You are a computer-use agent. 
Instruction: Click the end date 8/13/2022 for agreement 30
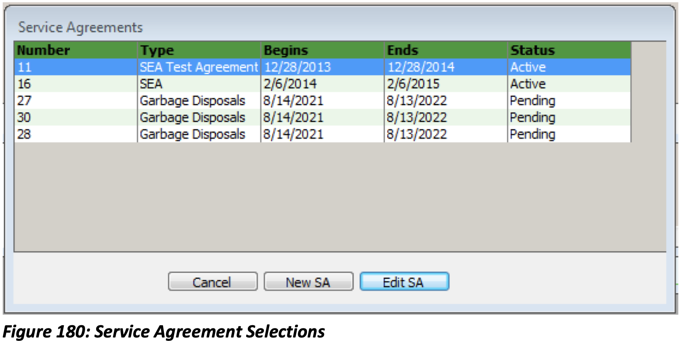click(416, 117)
